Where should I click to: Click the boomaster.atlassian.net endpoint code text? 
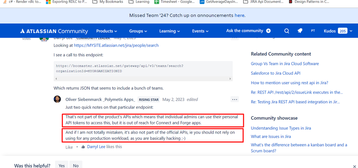[x=119, y=68]
